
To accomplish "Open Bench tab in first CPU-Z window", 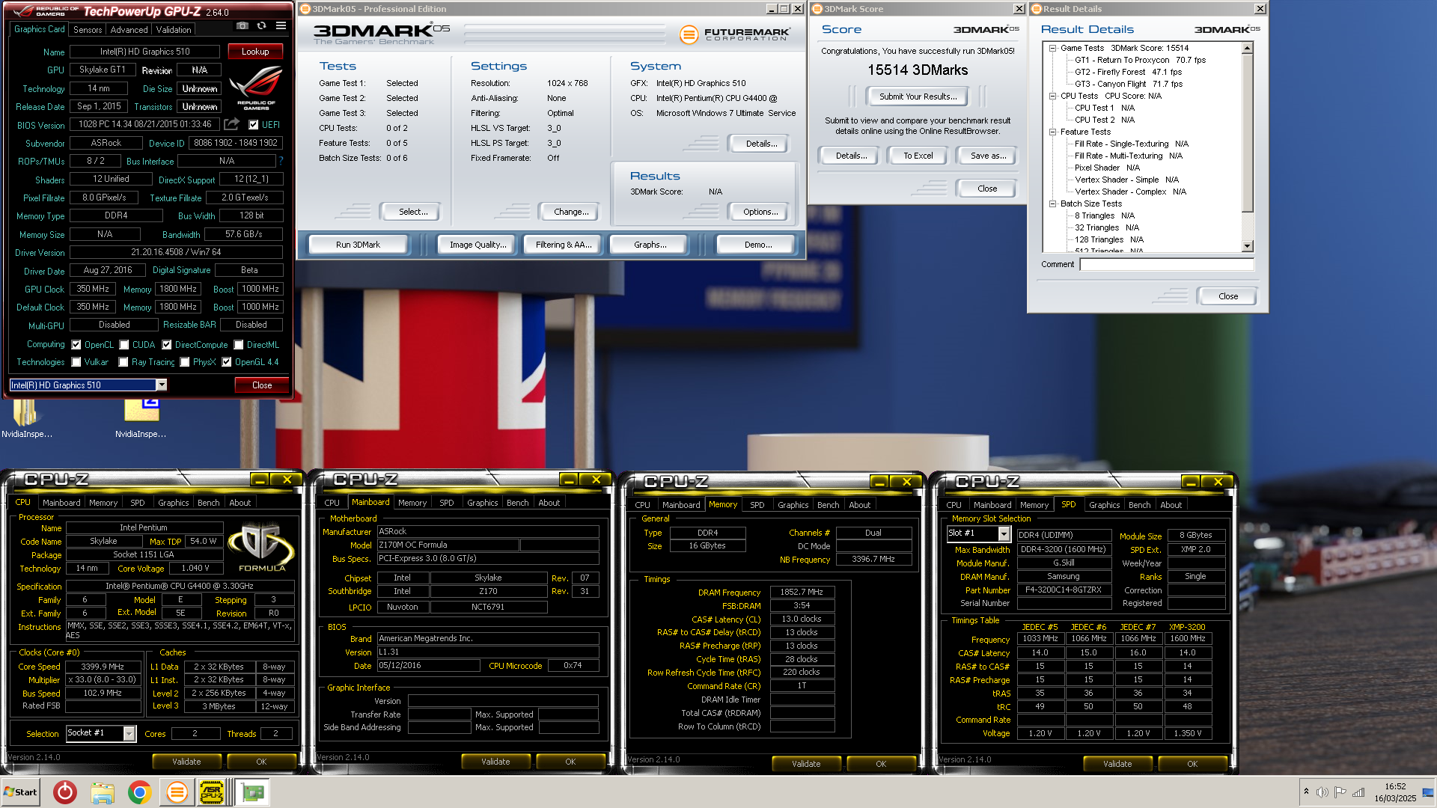I will 209,503.
